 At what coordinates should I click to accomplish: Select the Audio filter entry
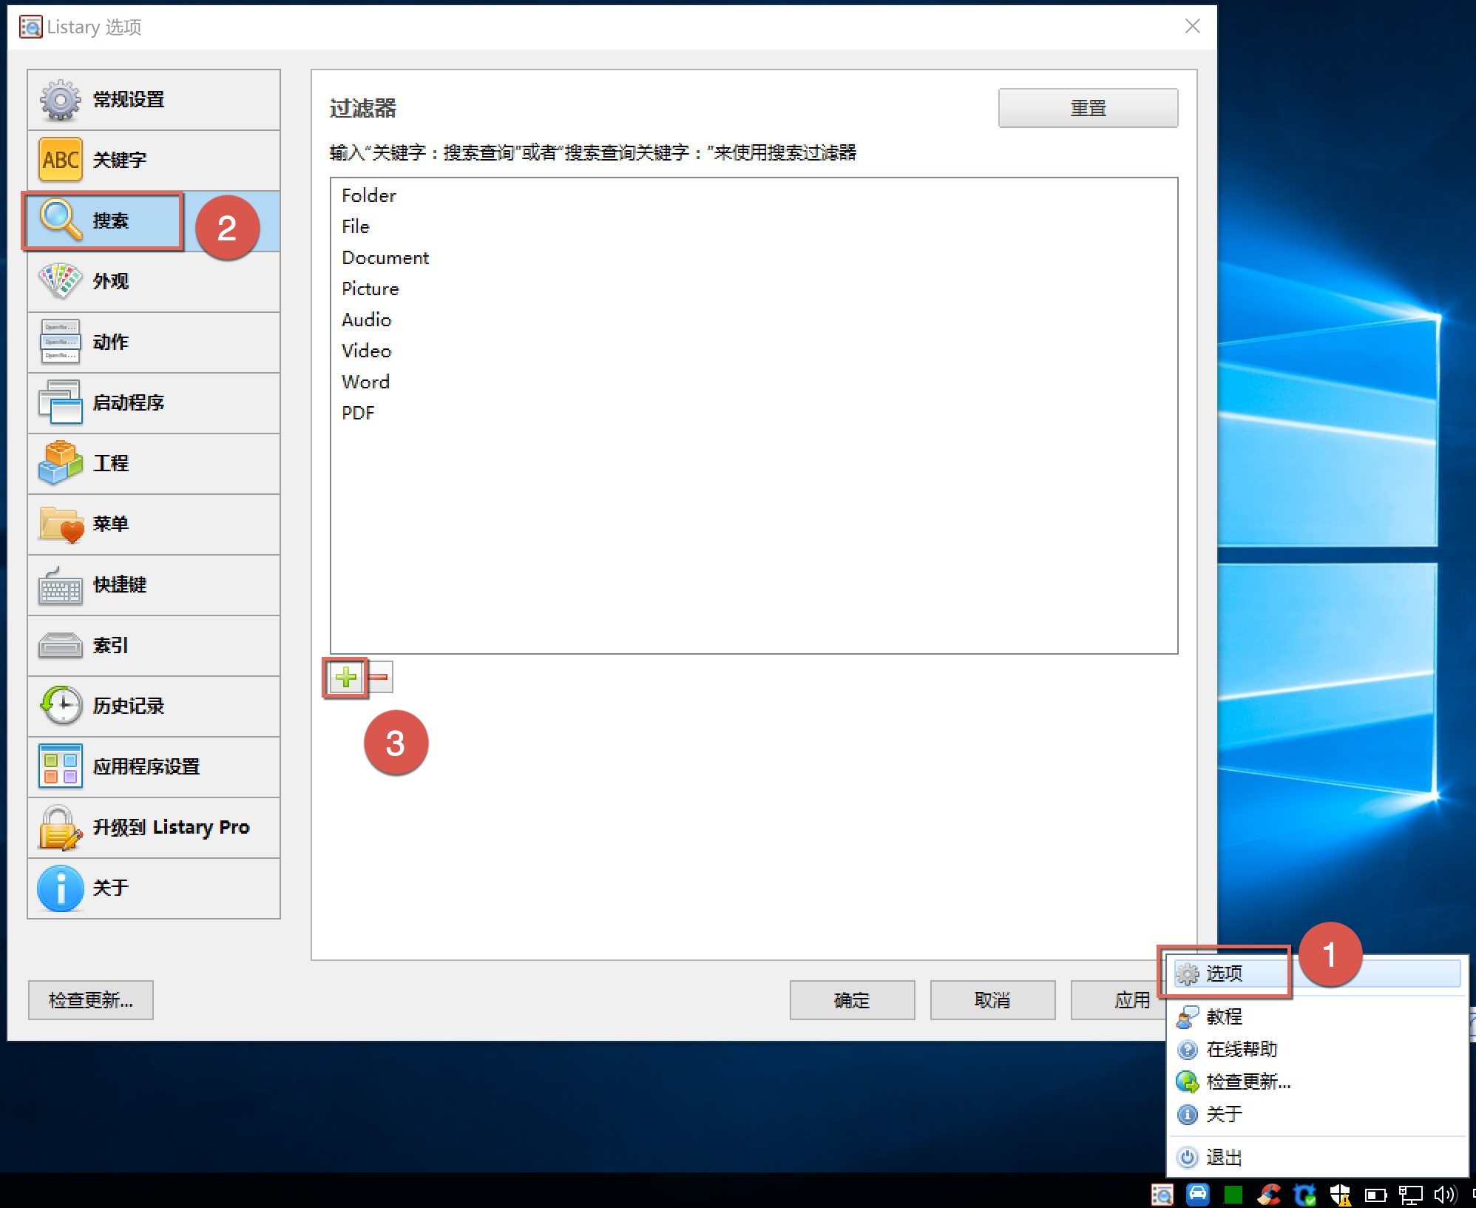click(754, 320)
